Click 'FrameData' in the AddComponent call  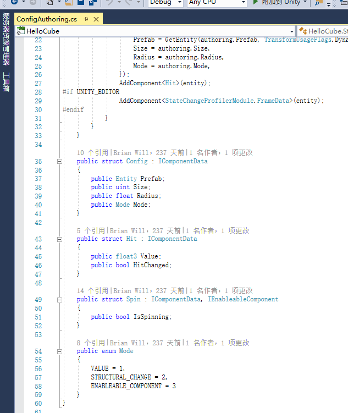(x=273, y=101)
